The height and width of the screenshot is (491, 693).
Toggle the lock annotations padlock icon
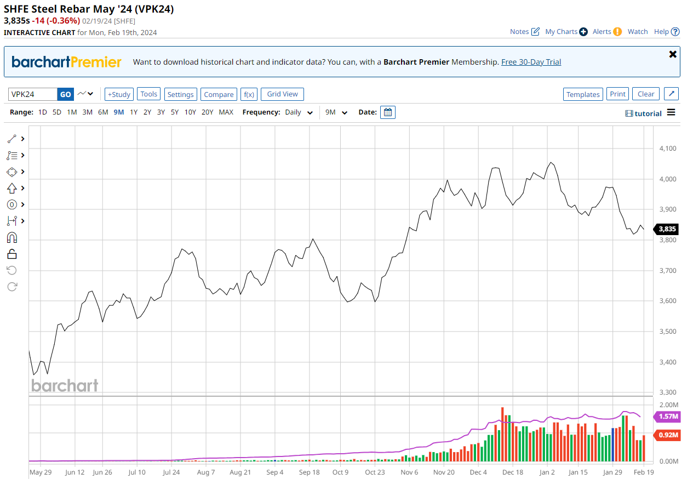click(x=12, y=254)
